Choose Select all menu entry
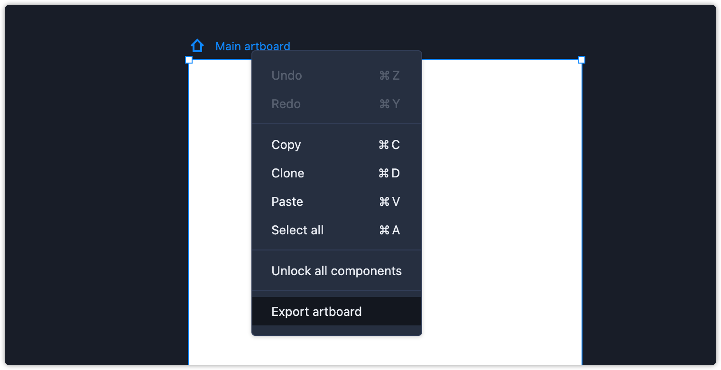721x370 pixels. click(x=337, y=230)
